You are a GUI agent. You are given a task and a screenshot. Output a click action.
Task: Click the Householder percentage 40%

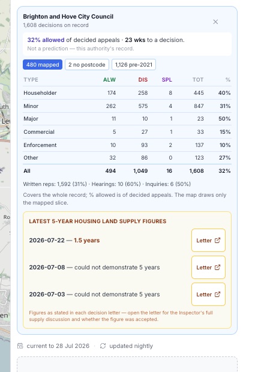click(x=224, y=93)
